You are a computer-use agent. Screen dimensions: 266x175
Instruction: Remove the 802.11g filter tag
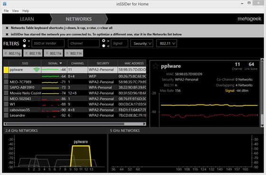coord(6,53)
